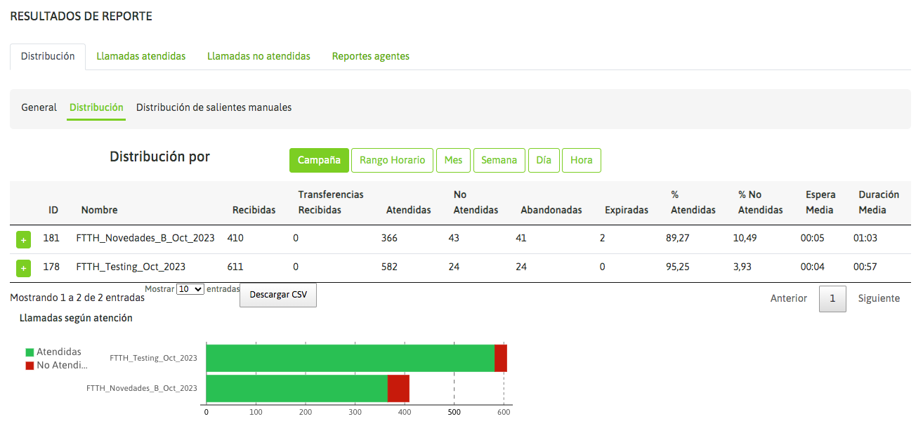Expand row for FTTH_Novedades_B_Oct_2023 campaign
Image resolution: width=923 pixels, height=426 pixels.
(23, 239)
